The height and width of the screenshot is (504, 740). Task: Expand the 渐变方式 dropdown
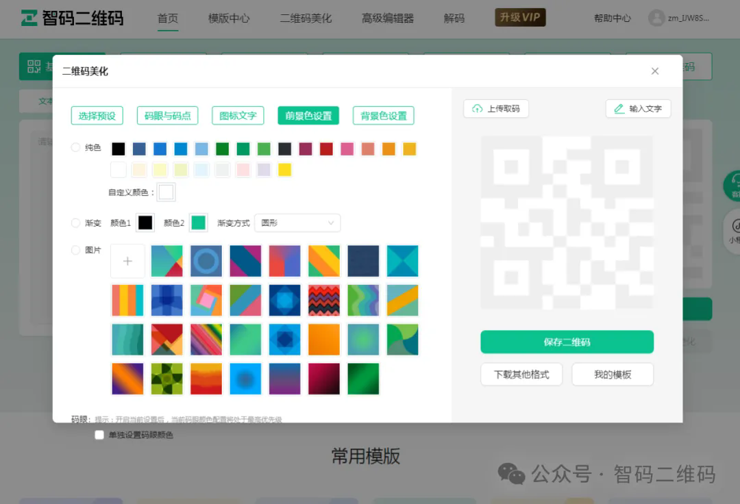click(x=297, y=223)
